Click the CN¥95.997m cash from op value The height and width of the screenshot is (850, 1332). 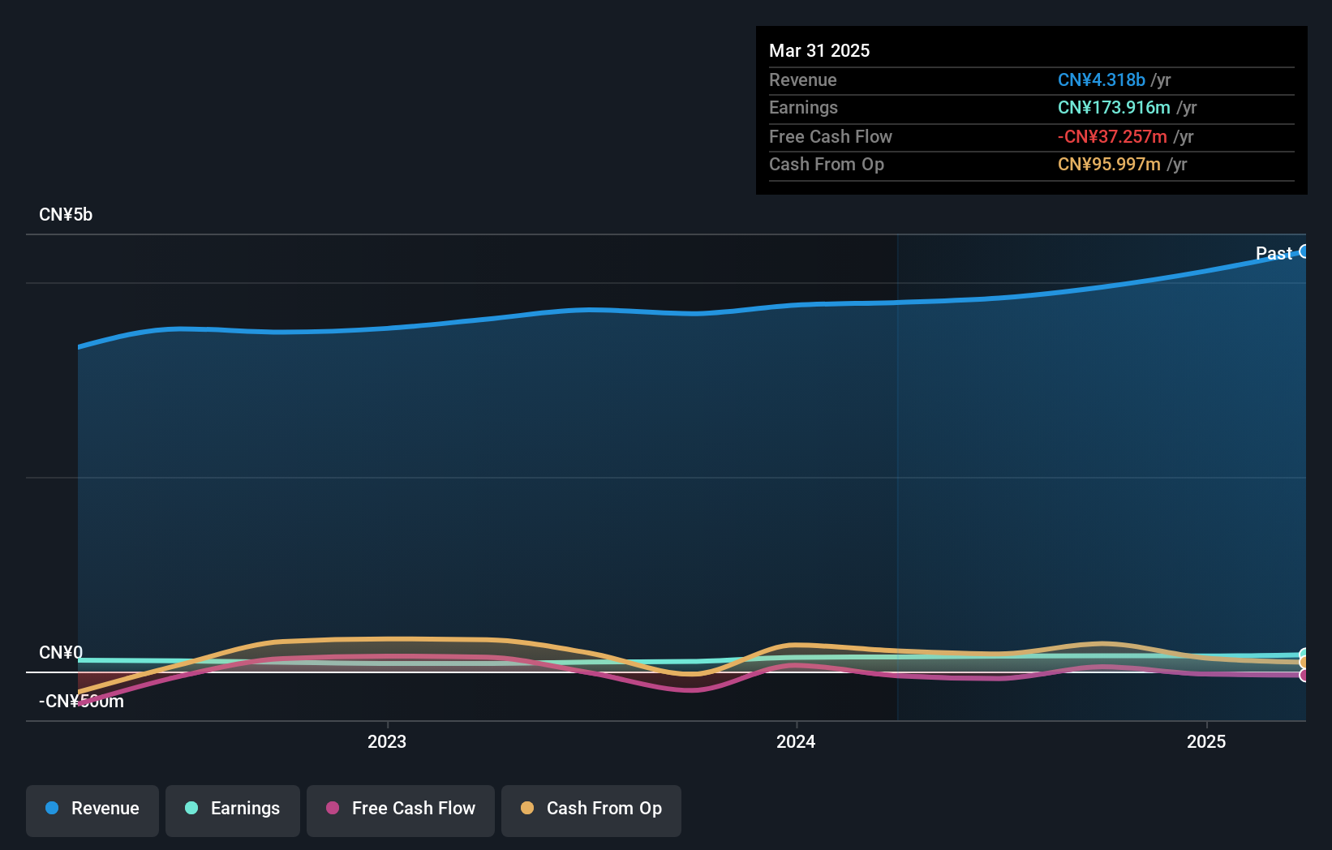(x=1109, y=164)
